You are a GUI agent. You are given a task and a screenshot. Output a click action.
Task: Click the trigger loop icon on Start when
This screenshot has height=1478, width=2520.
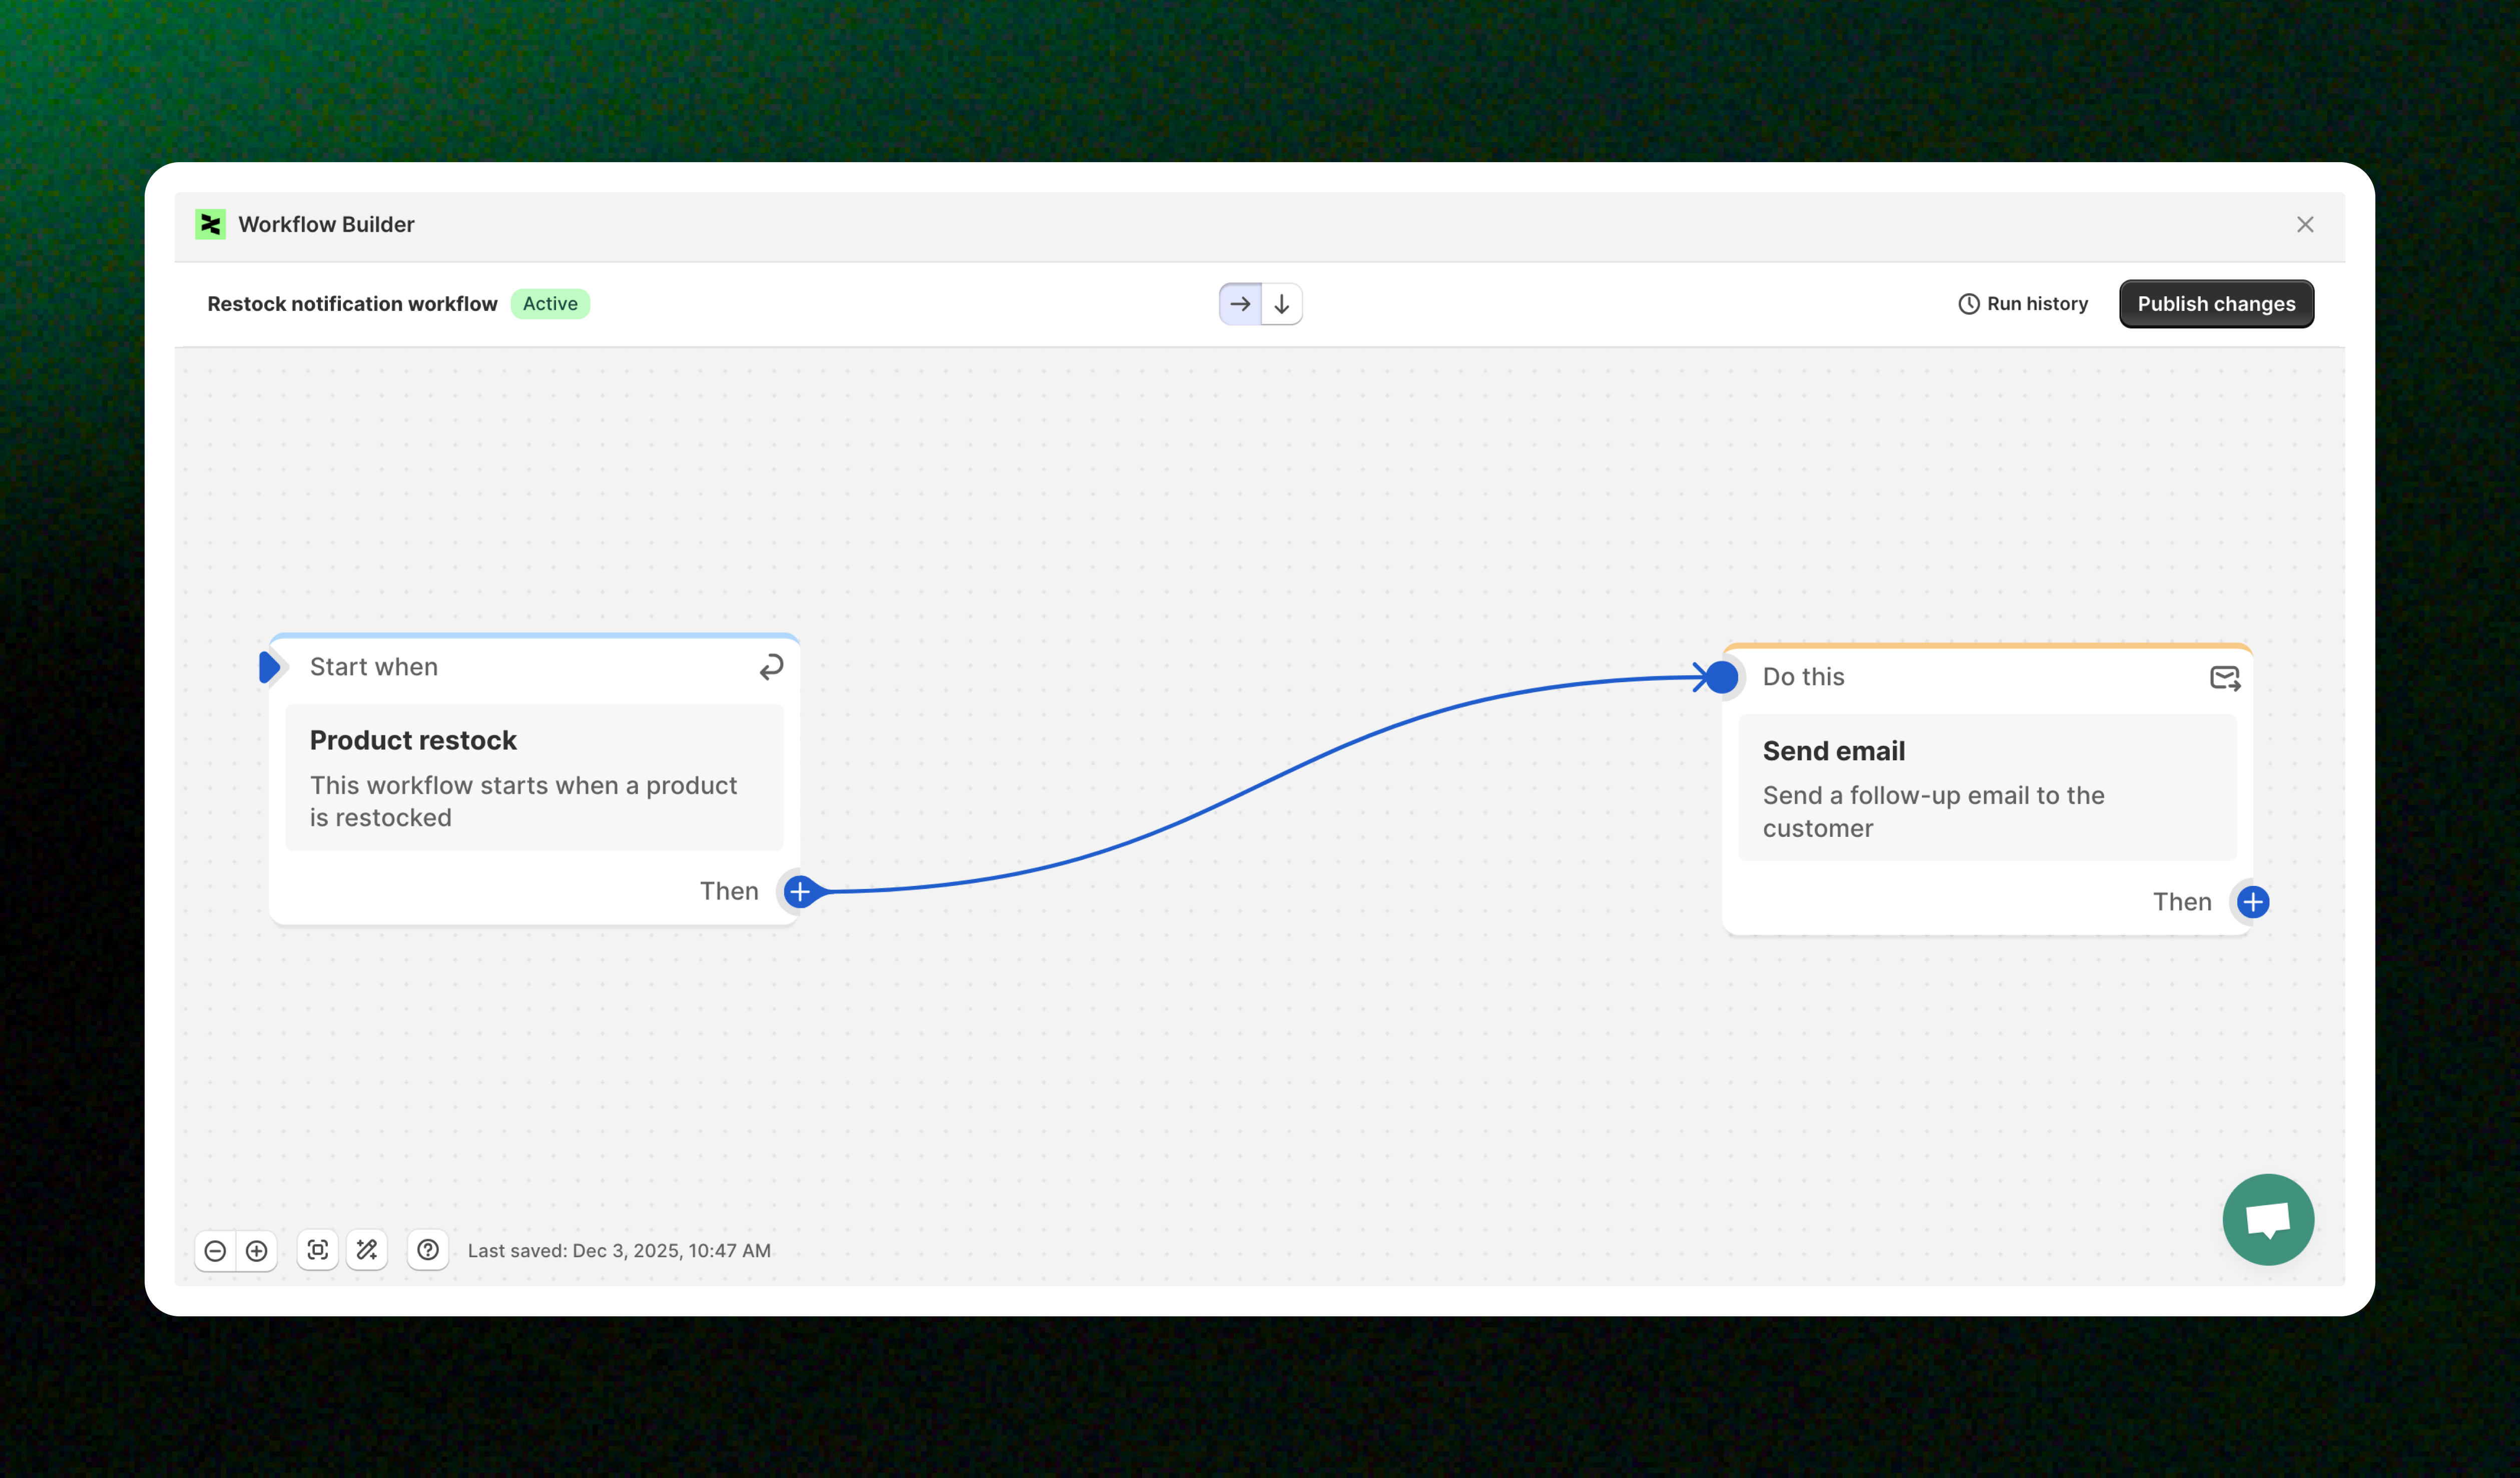(x=771, y=667)
